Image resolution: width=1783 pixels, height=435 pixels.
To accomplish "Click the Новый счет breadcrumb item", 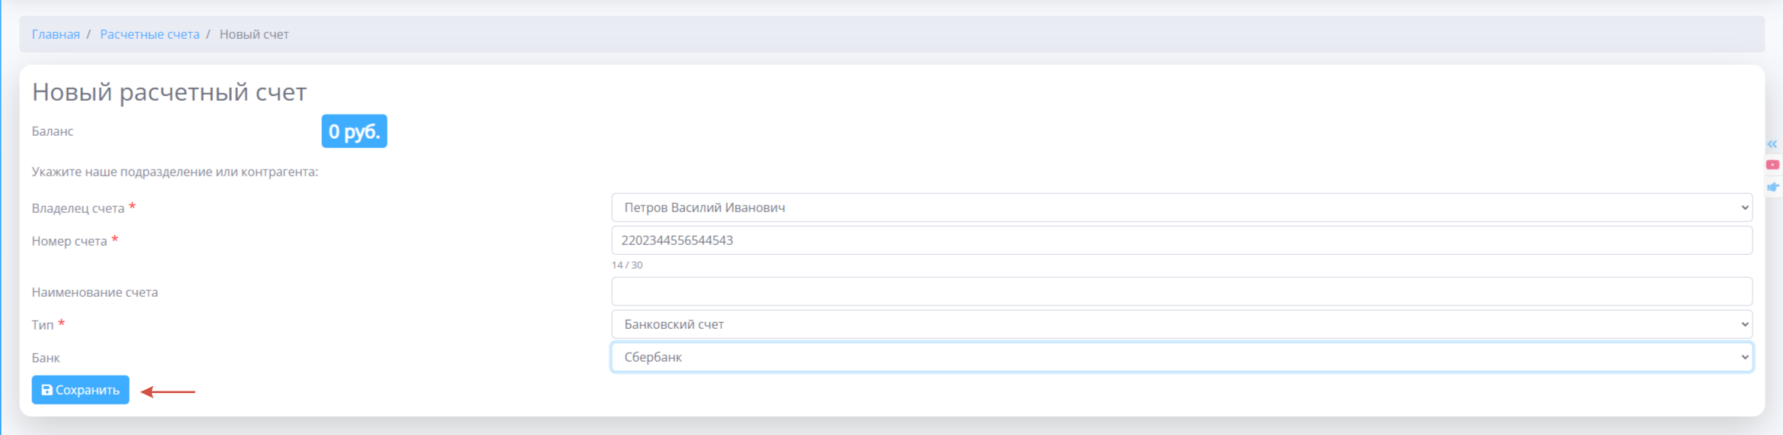I will (254, 34).
